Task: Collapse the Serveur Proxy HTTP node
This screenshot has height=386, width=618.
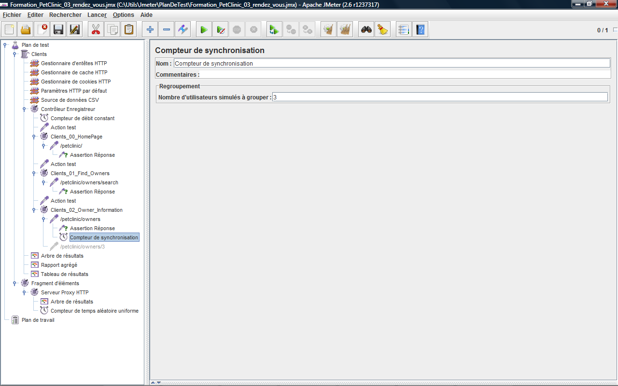Action: (x=25, y=292)
